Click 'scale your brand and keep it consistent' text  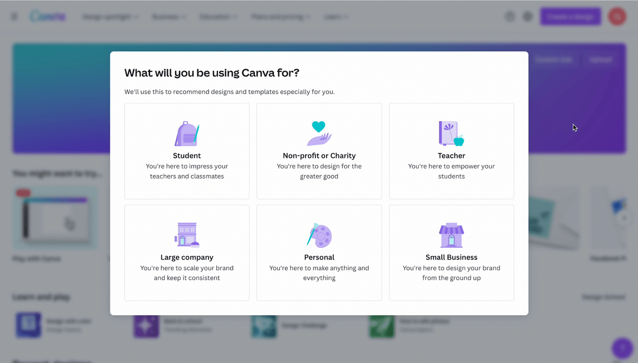(x=187, y=273)
